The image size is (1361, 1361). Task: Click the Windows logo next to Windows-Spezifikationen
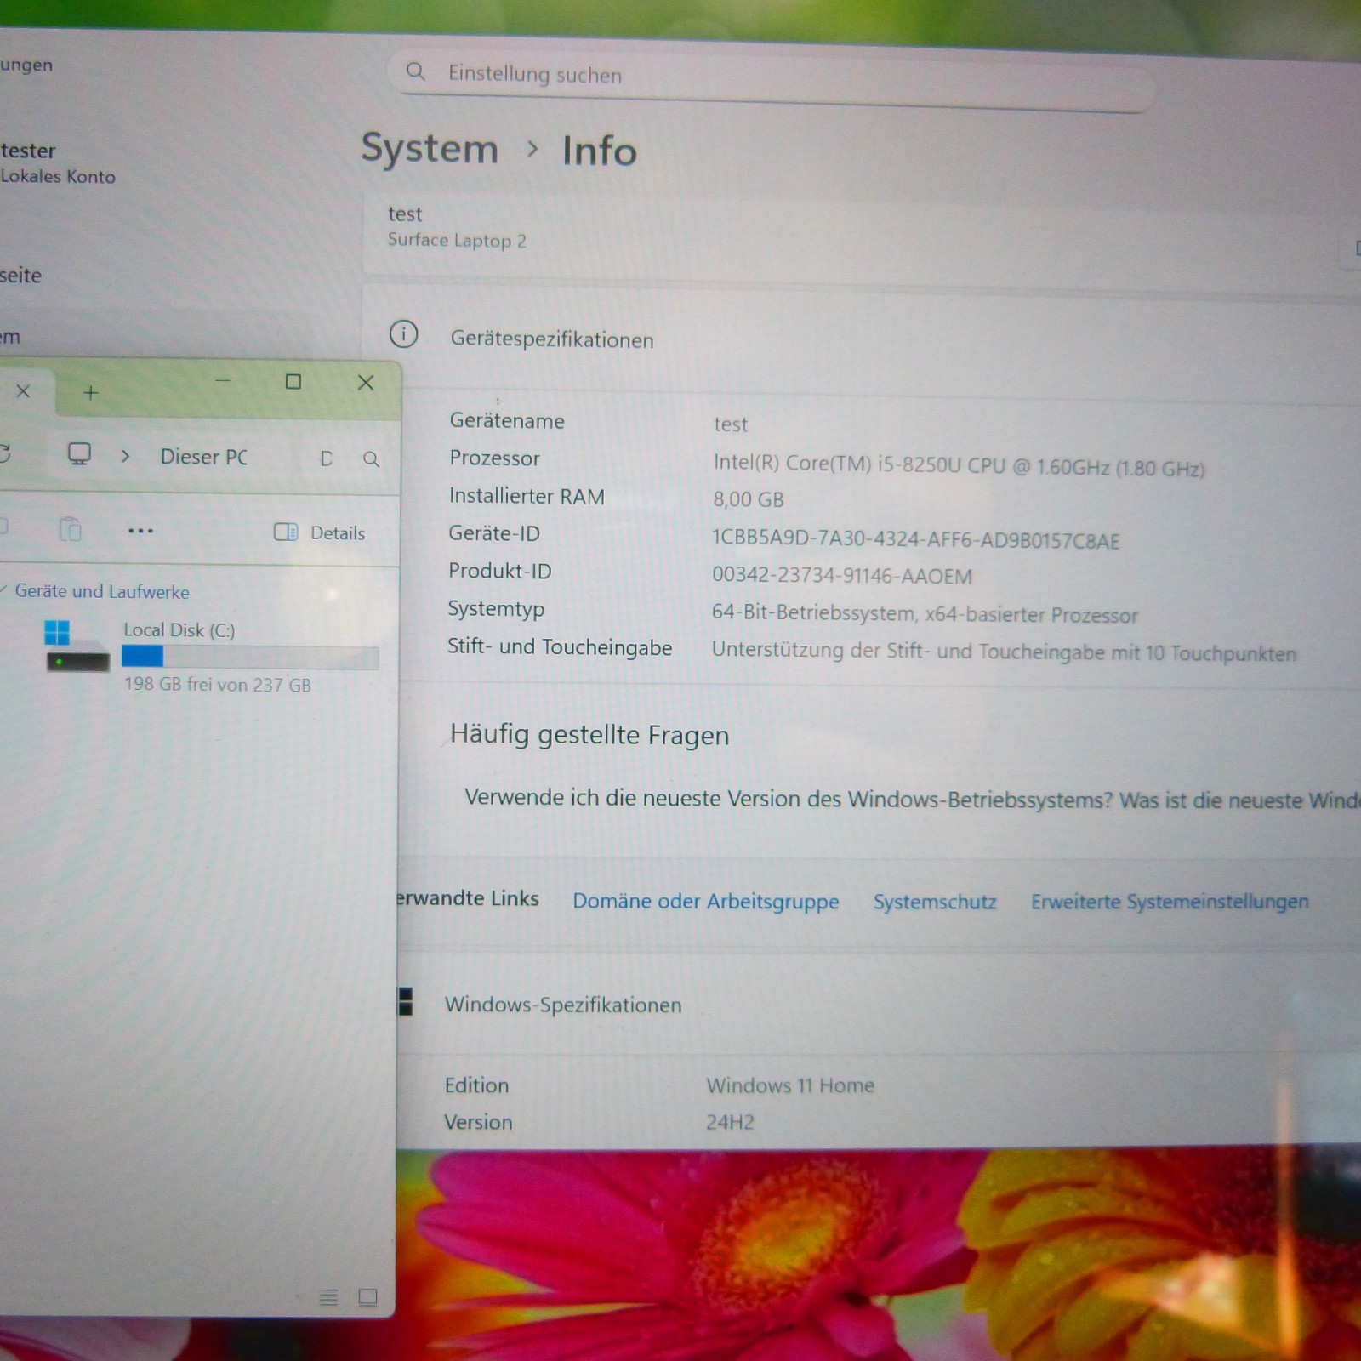point(406,1001)
